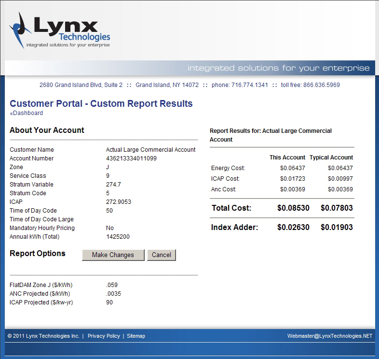The width and height of the screenshot is (379, 359).
Task: Select Typical Account Total Cost $0.07803
Action: 337,208
